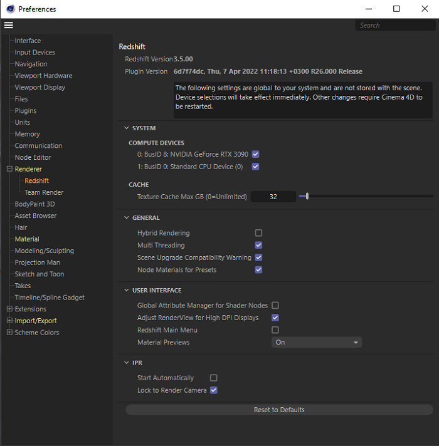Click the Cinema 4D logo icon
Image resolution: width=439 pixels, height=446 pixels.
[x=10, y=9]
